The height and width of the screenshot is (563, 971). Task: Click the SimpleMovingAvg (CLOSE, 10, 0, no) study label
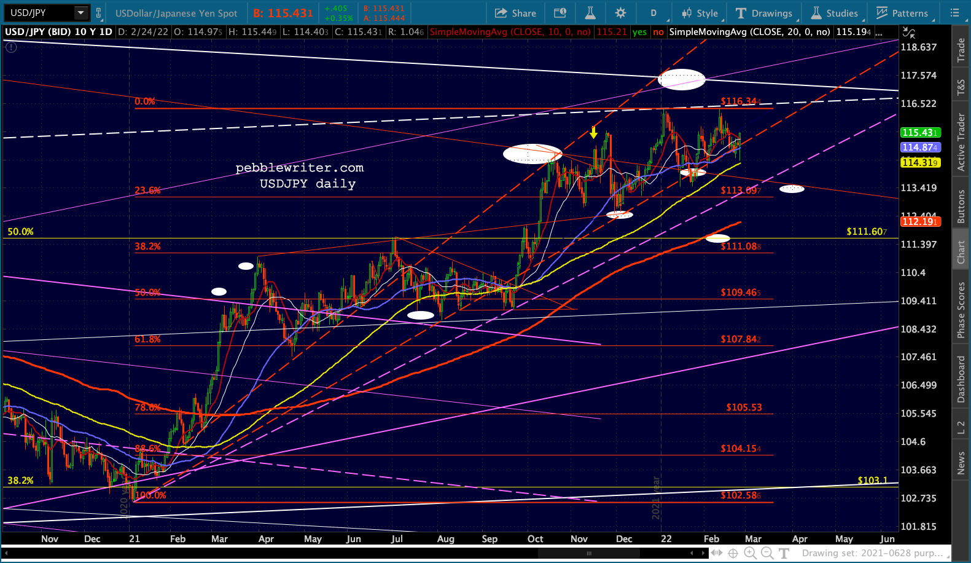coord(510,32)
